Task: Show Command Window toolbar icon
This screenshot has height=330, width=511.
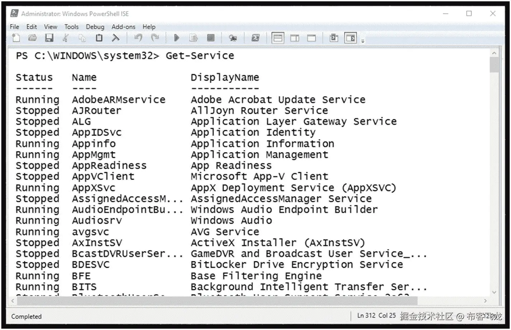Action: pyautogui.click(x=334, y=38)
